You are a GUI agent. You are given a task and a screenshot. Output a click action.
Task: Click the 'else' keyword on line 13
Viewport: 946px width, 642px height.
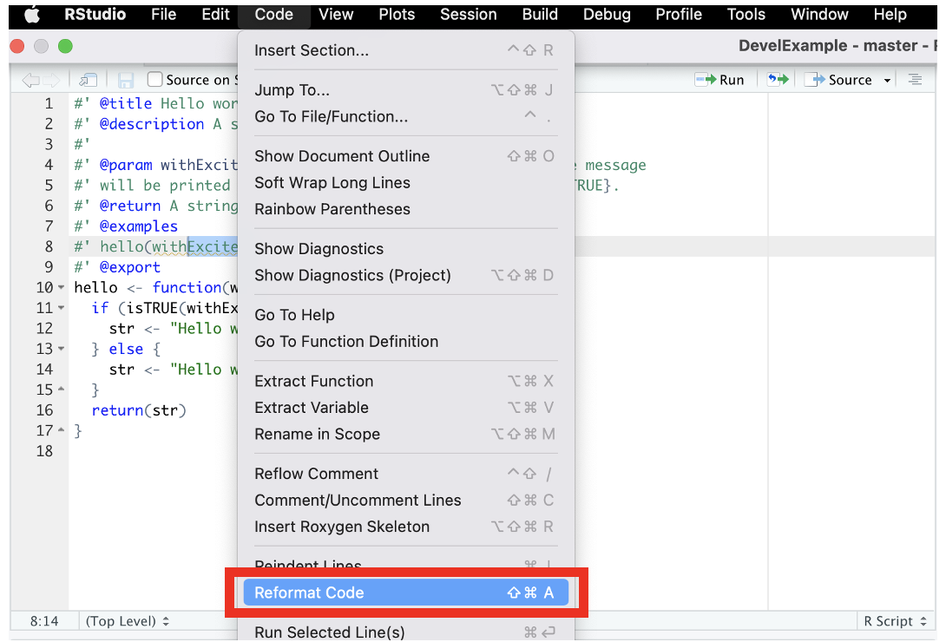pos(126,349)
